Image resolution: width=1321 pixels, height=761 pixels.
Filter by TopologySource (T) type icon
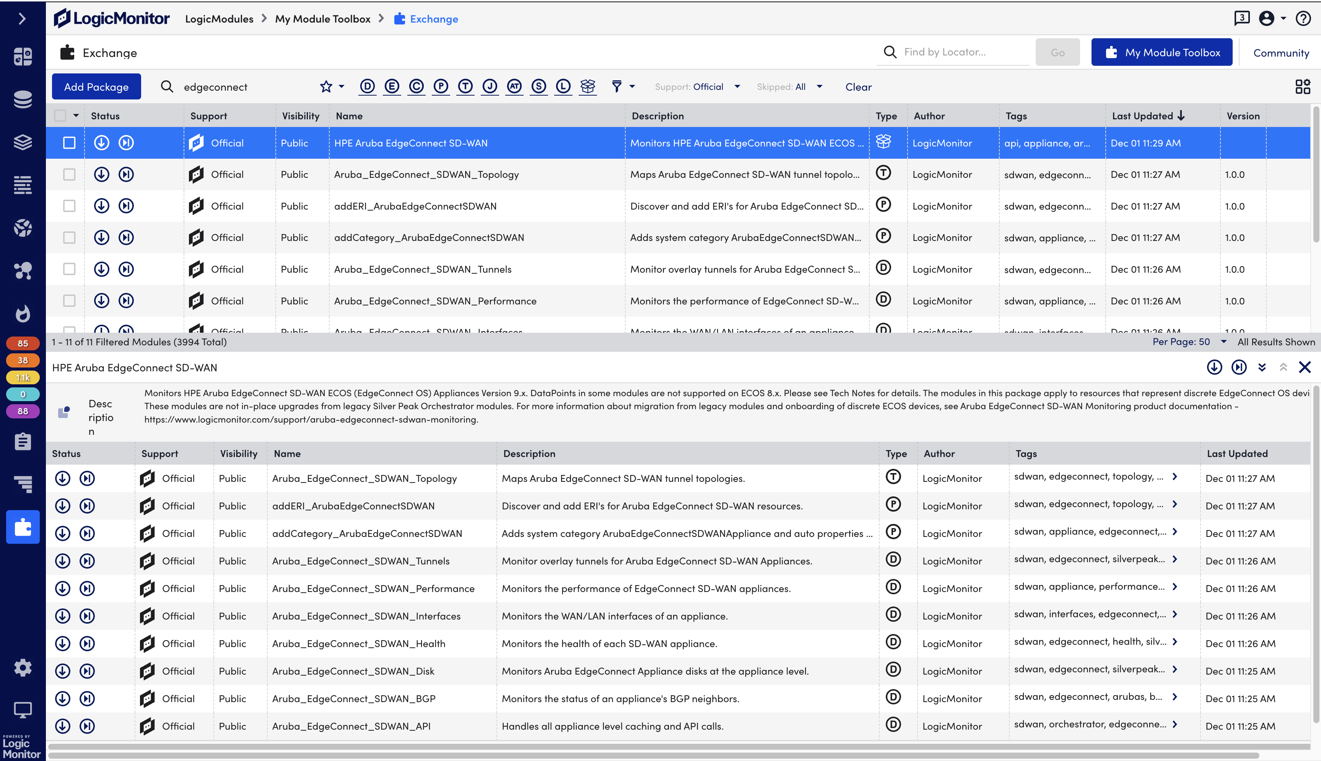(465, 86)
